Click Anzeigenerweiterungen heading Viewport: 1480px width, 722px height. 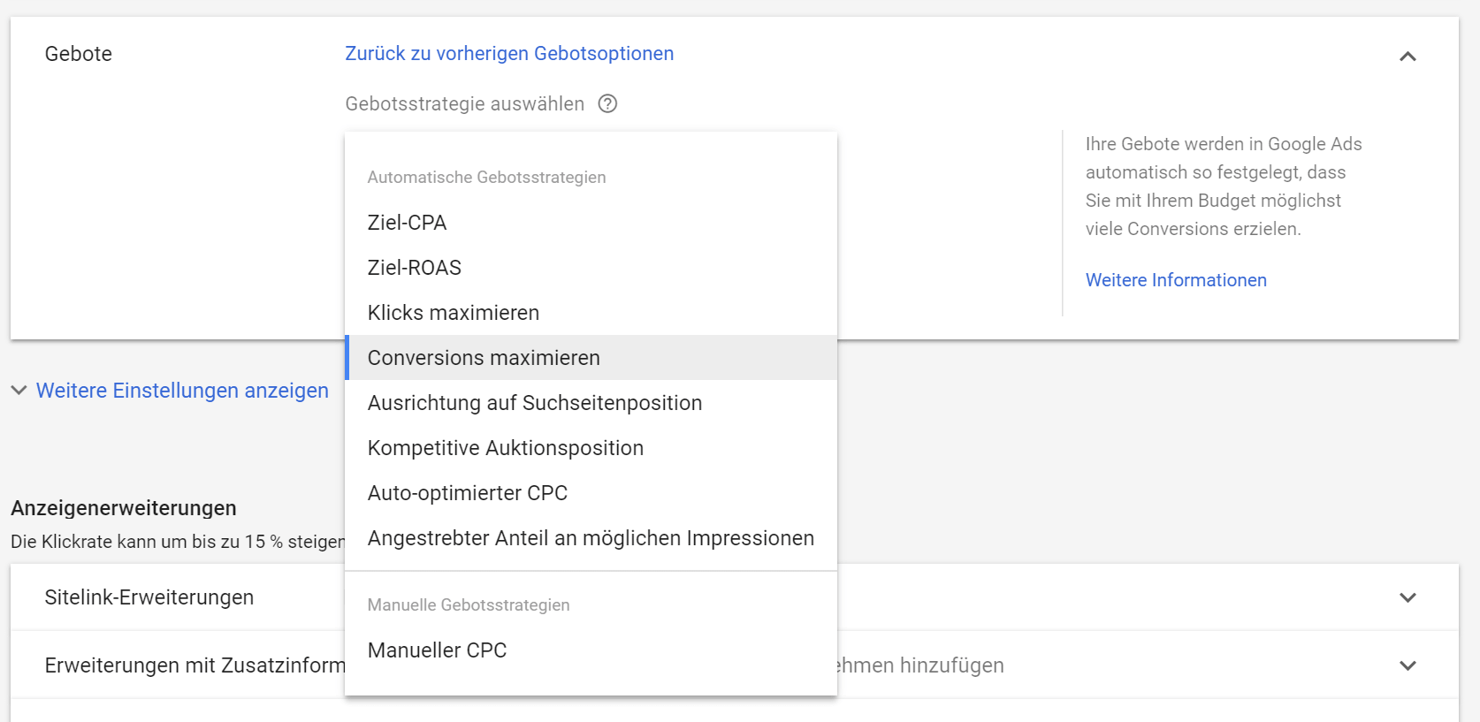tap(124, 508)
